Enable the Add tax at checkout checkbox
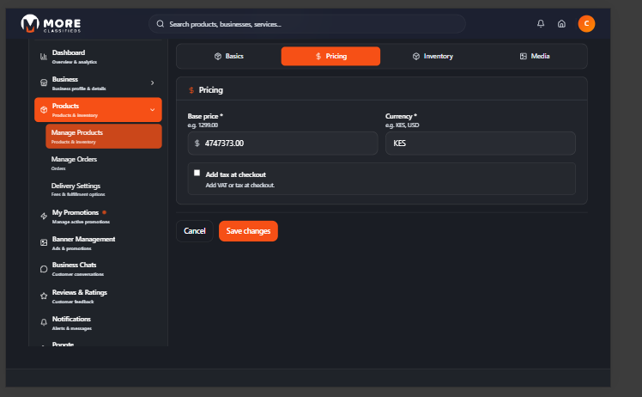This screenshot has height=397, width=642. [197, 173]
